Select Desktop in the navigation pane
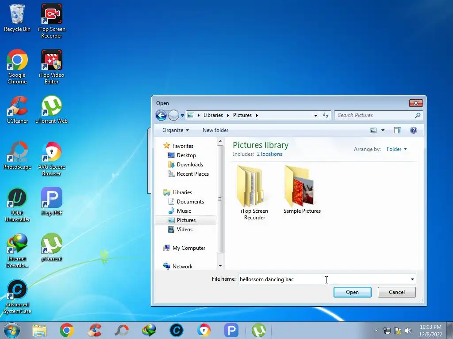Screen dimensions: 453x339 click(182, 155)
